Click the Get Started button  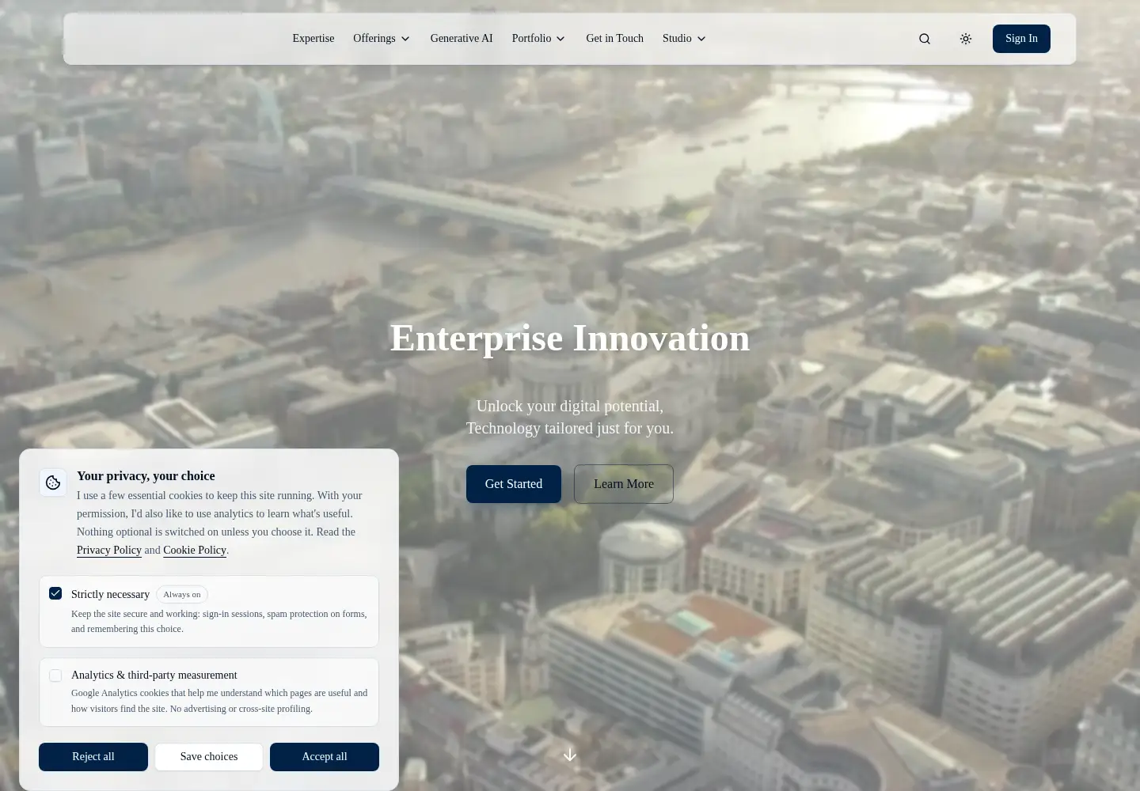(x=514, y=484)
